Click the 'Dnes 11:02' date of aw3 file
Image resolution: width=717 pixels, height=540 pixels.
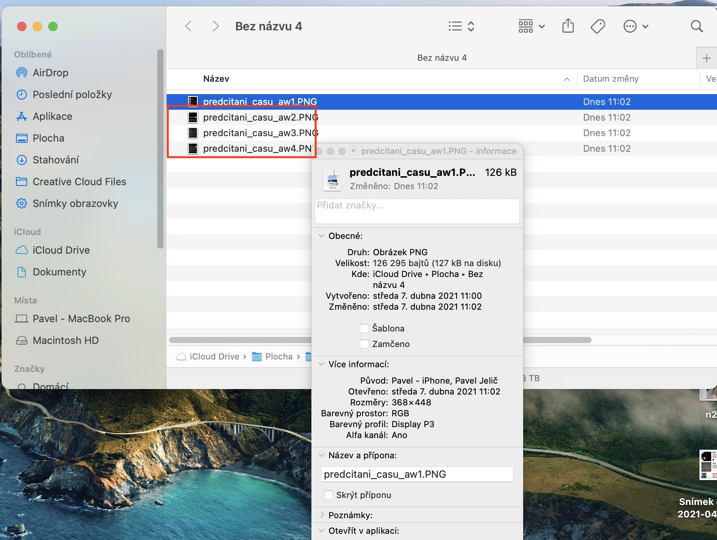607,133
